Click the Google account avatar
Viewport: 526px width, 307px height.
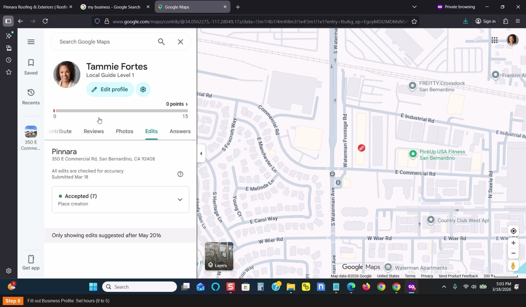tap(513, 40)
